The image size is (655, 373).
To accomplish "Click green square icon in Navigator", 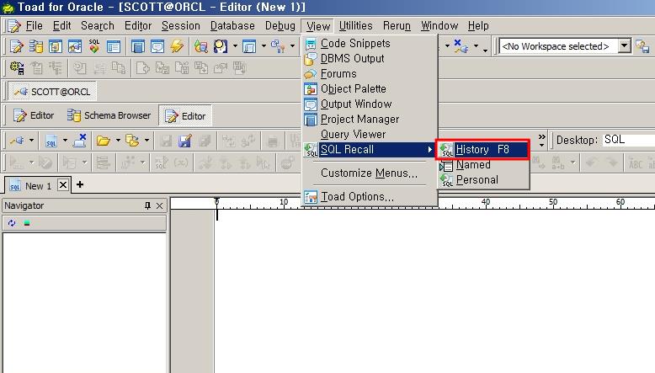I will point(27,223).
